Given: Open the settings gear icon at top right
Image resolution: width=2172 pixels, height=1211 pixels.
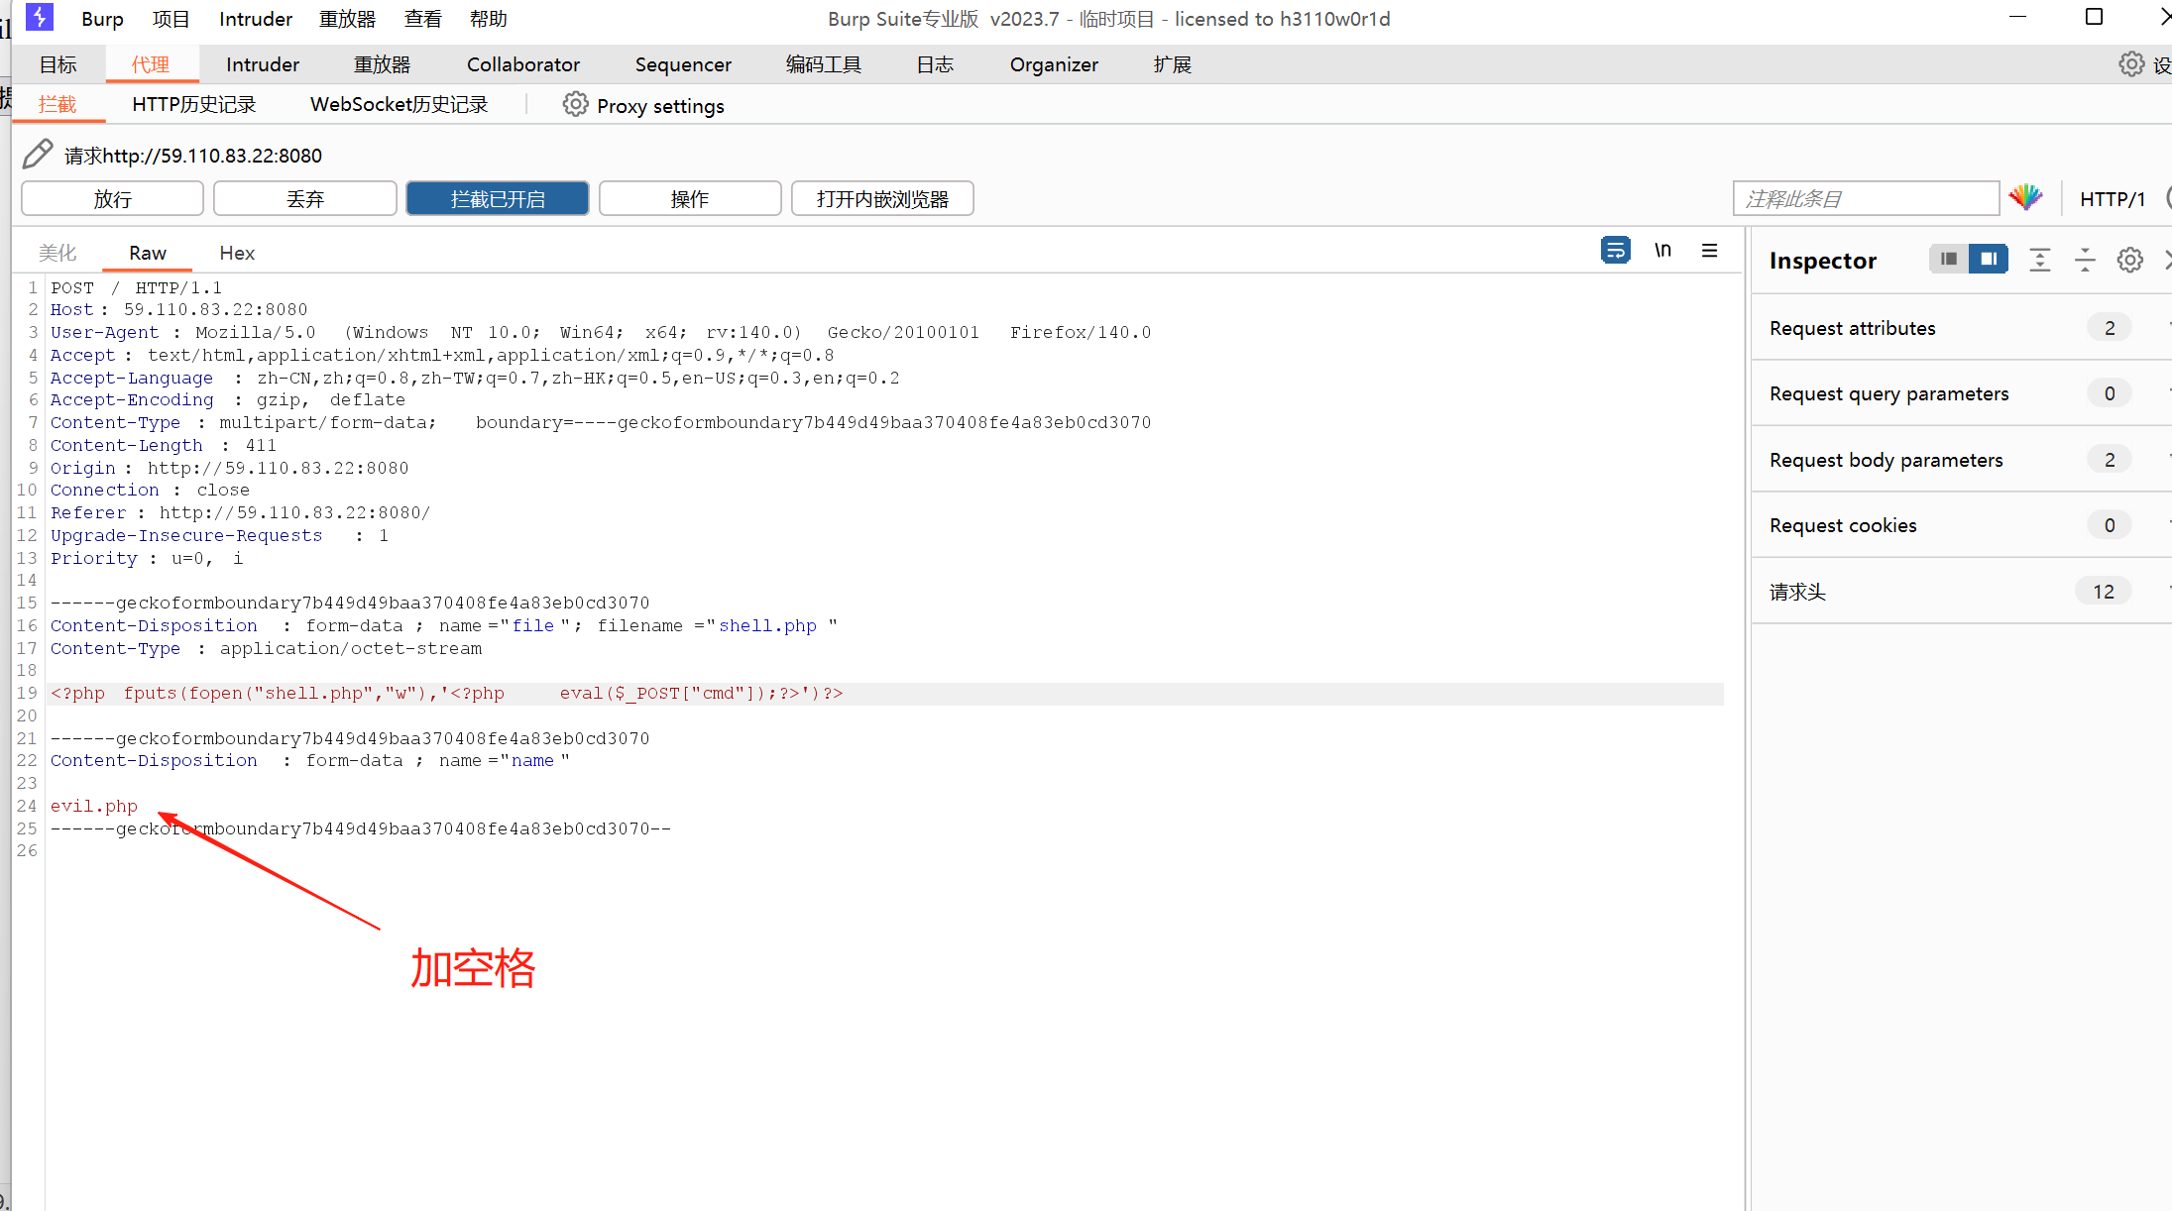Looking at the screenshot, I should [x=2131, y=64].
